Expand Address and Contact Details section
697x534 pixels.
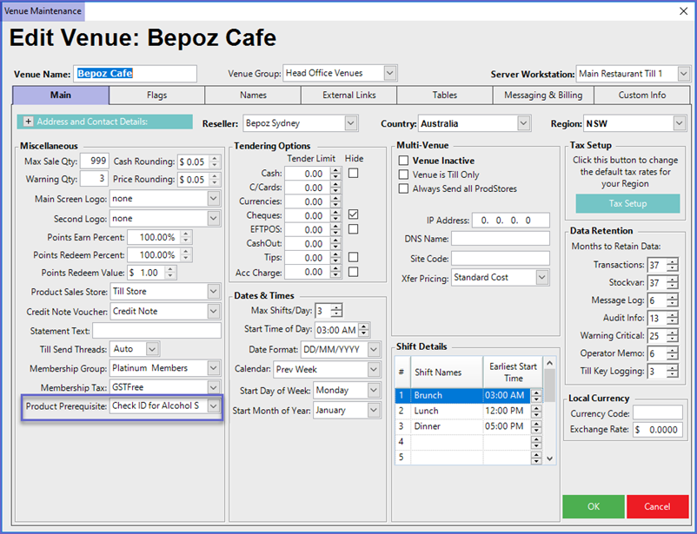click(x=28, y=122)
